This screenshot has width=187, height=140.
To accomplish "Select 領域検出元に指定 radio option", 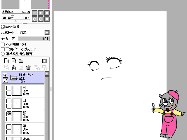I will 3,54.
